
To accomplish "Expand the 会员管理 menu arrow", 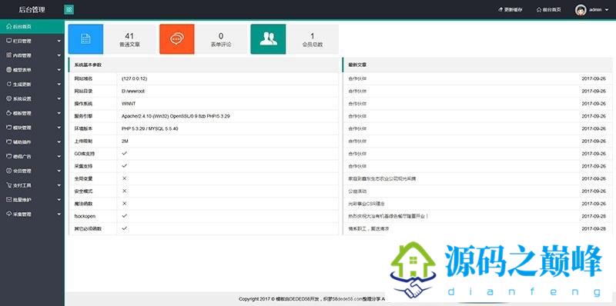I will [x=59, y=171].
